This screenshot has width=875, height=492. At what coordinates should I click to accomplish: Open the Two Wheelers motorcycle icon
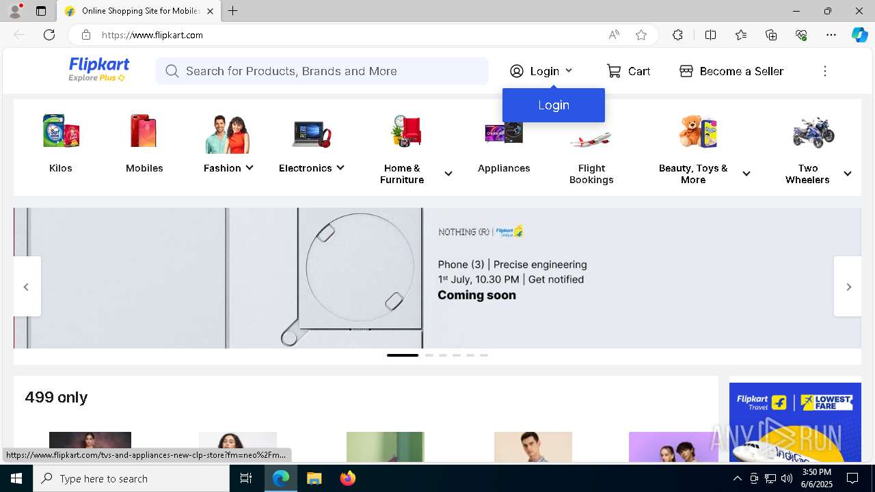[x=813, y=132]
